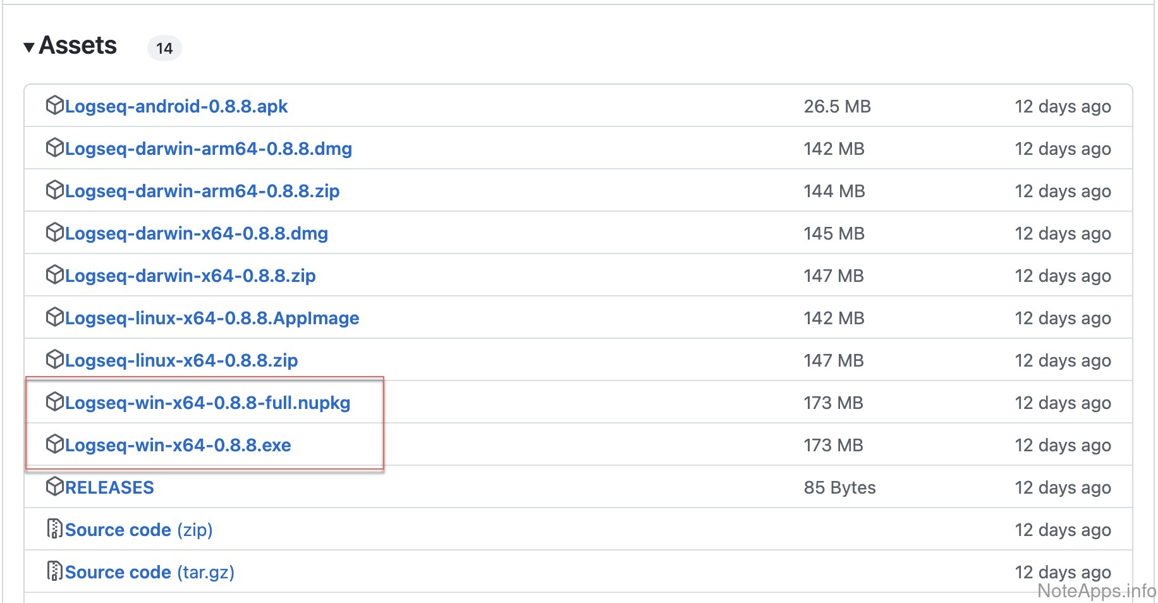Click package icon beside Logseq-android-0.8.8.apk
Viewport: 1158px width, 603px height.
[55, 105]
